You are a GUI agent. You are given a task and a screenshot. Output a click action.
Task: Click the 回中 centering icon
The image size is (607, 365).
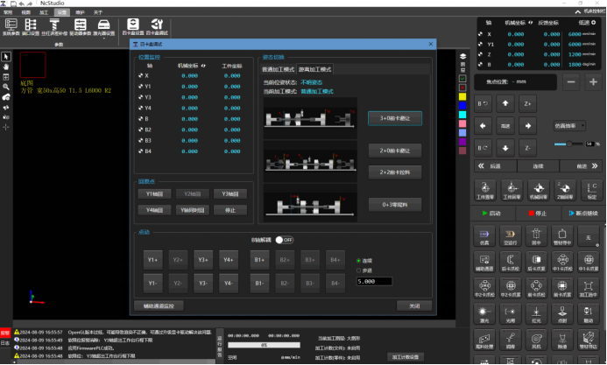(536, 236)
